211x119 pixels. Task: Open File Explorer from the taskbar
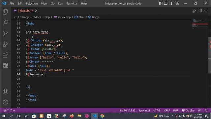(x=79, y=116)
